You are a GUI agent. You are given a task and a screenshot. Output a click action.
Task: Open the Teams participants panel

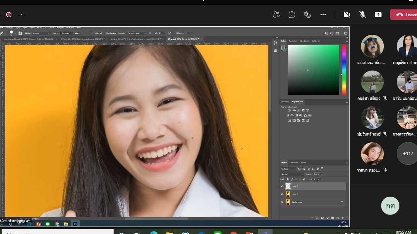(x=276, y=15)
